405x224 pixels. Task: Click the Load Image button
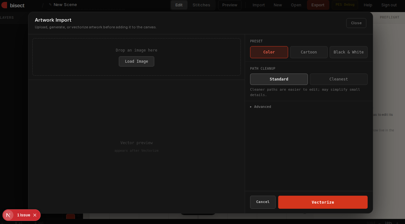[136, 61]
